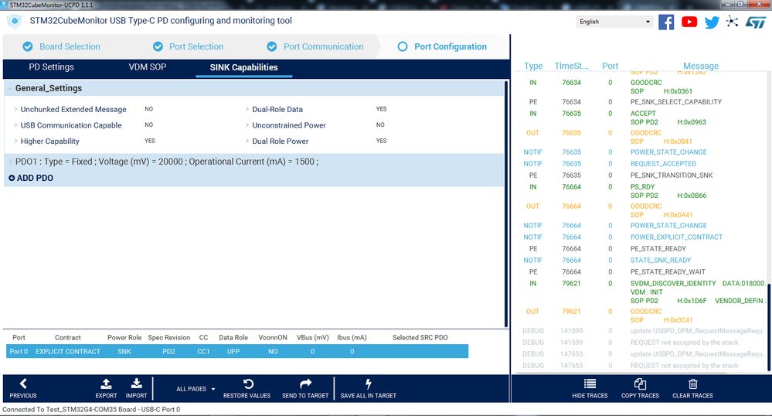772x416 pixels.
Task: Expand Higher Capability setting
Action: [15, 141]
